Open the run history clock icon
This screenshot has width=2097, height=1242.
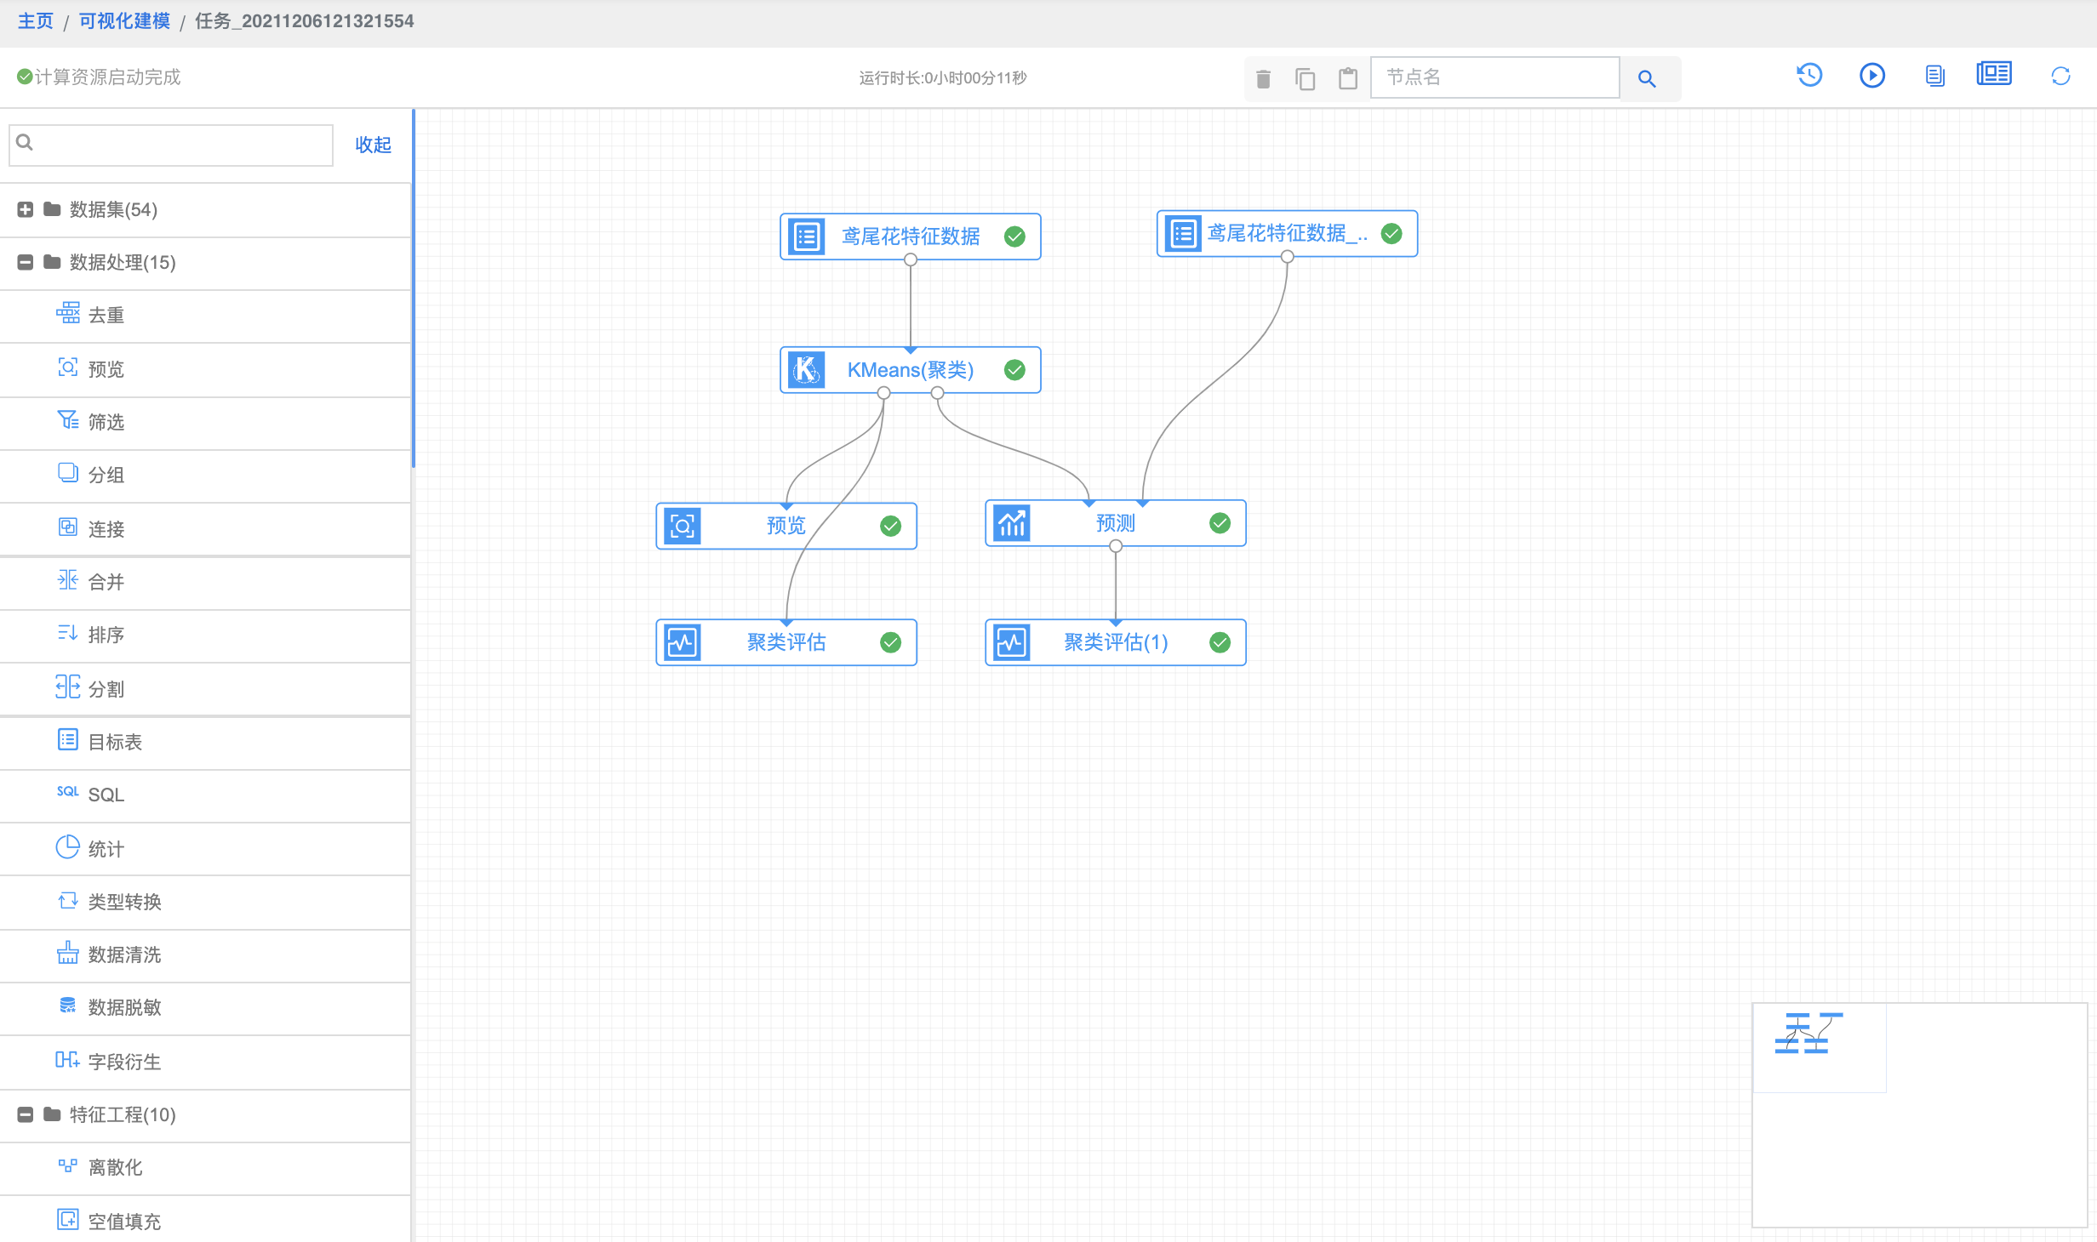pyautogui.click(x=1809, y=76)
